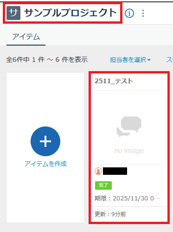Open the partially visible ス filter dropdown

(169, 60)
